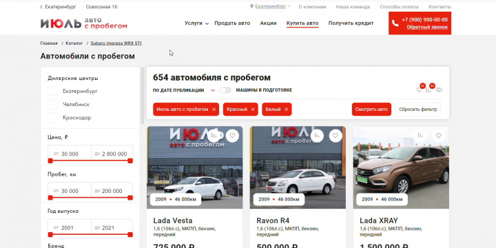Screen dimensions: 496x248
Task: Click the location pin icon by Екатеринбург
Action: point(252,6)
